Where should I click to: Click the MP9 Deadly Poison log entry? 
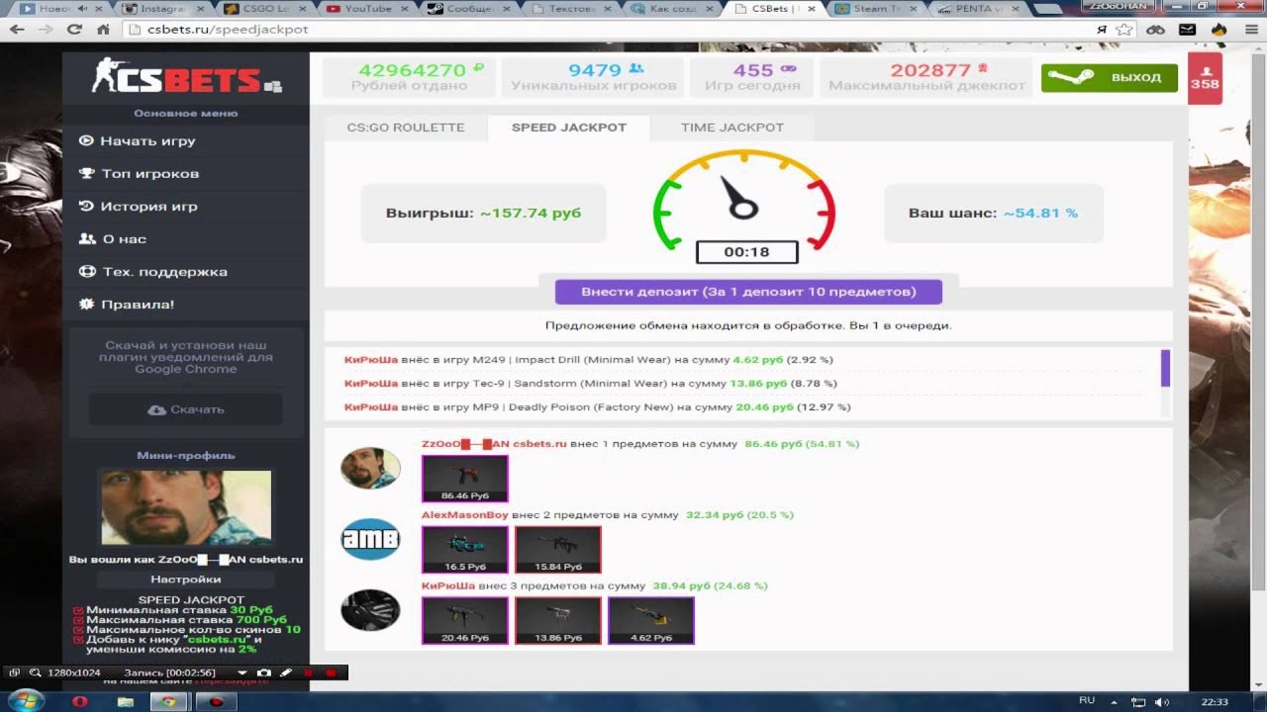coord(598,407)
